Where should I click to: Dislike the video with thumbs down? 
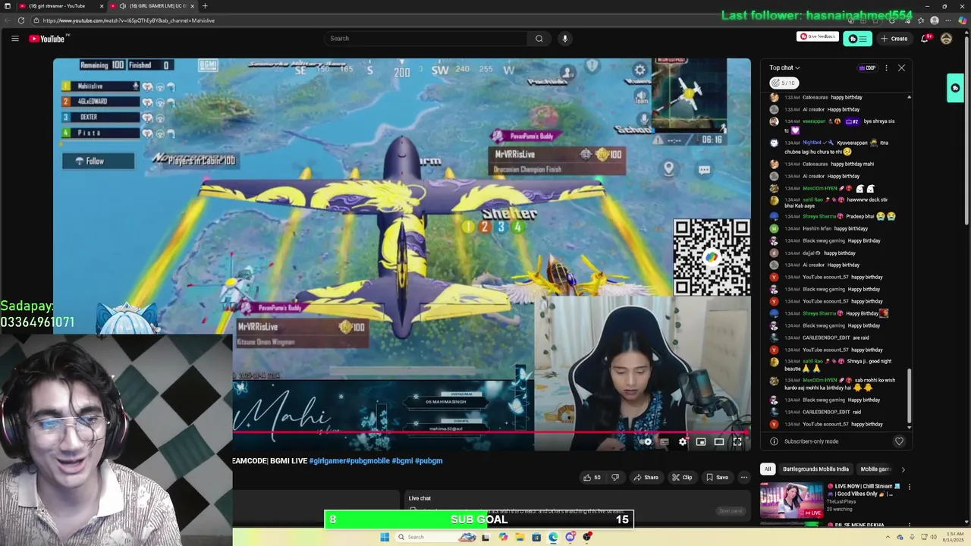pos(615,478)
